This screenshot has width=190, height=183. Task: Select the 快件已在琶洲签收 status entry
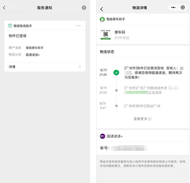(153, 73)
